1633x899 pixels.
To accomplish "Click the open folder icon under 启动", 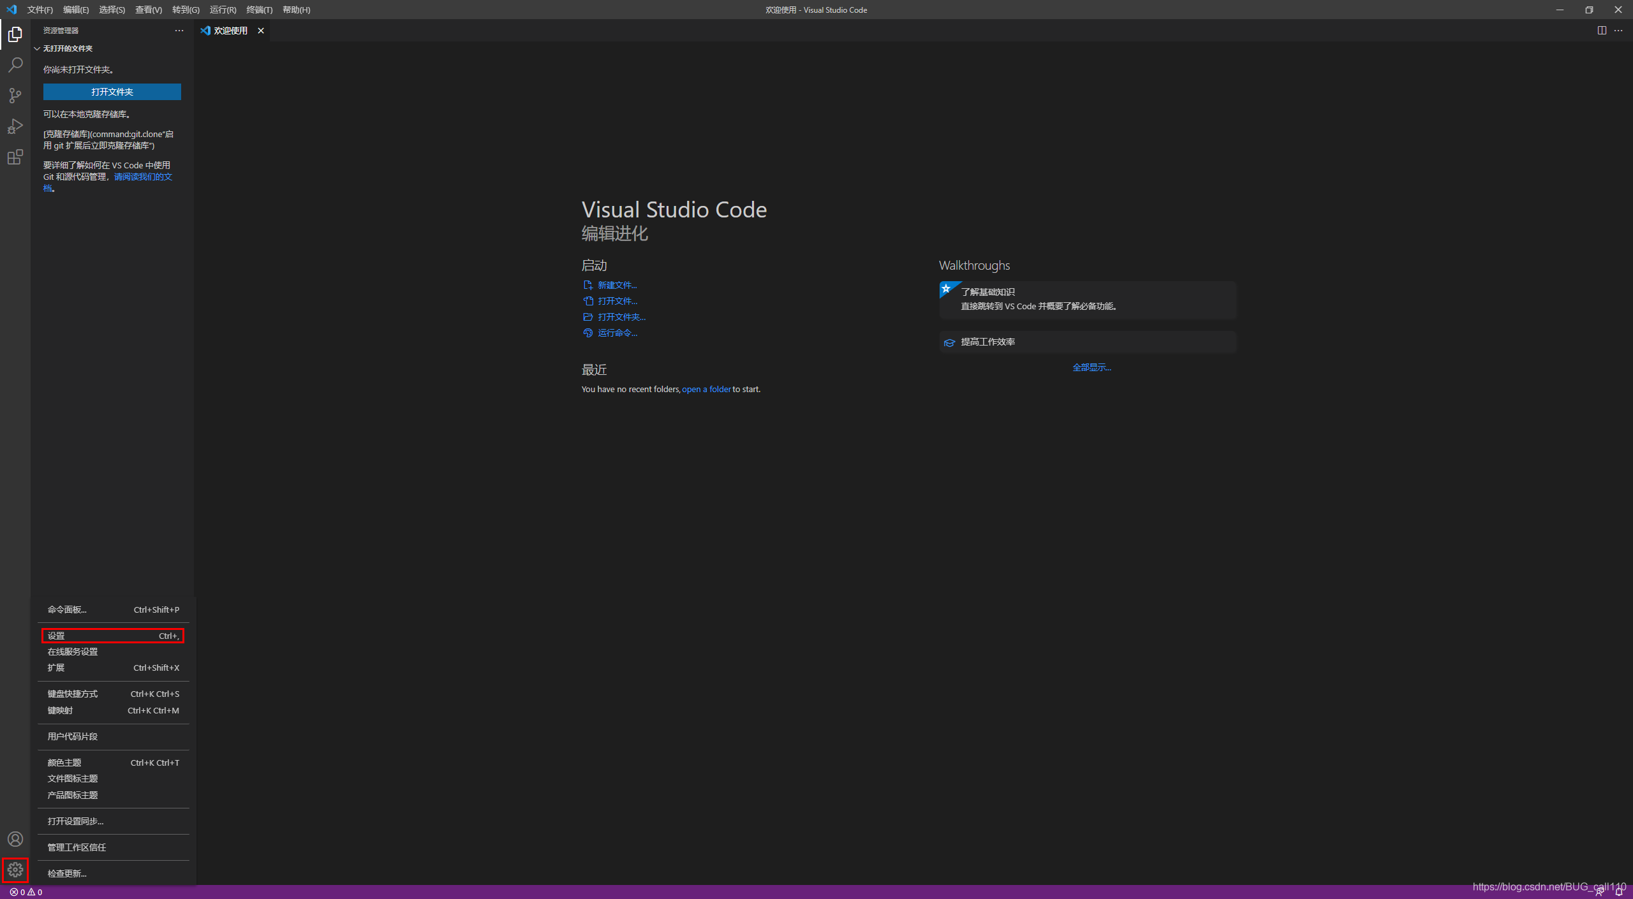I will [587, 317].
